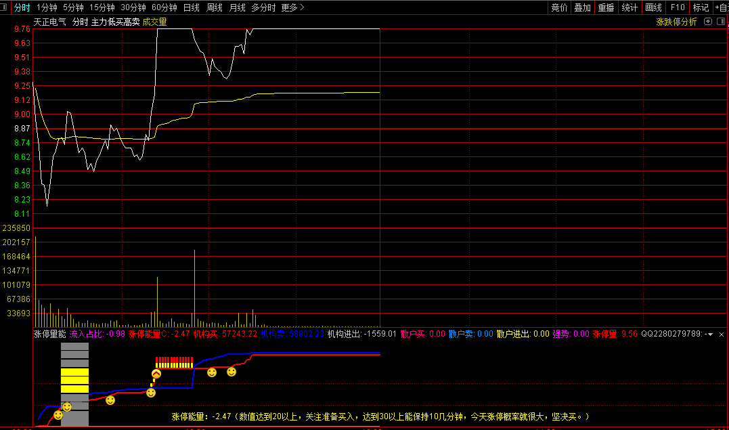729x430 pixels.
Task: Switch to the 60分钟 chart tab
Action: [164, 7]
